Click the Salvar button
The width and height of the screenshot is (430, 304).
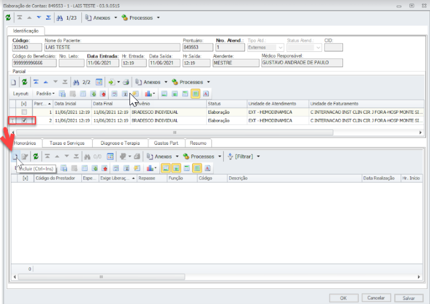409,298
